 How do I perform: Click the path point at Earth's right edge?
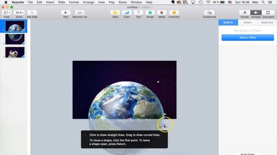click(165, 114)
